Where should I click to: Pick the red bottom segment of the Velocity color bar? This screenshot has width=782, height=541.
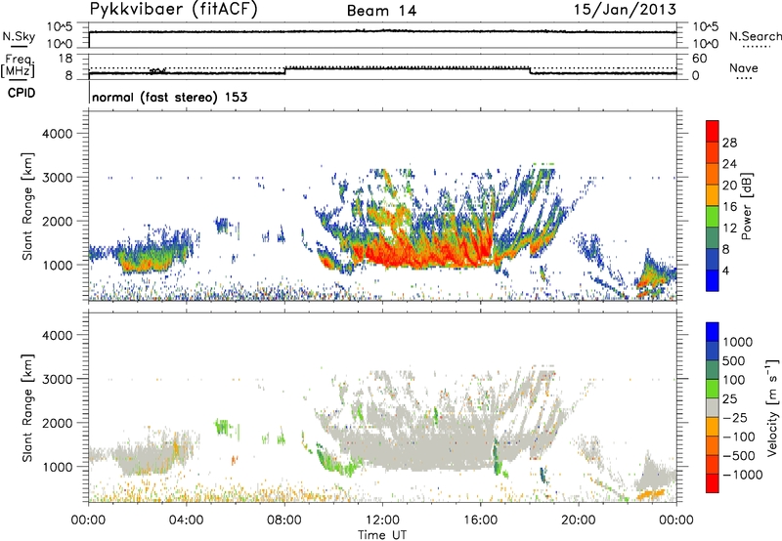pyautogui.click(x=713, y=483)
